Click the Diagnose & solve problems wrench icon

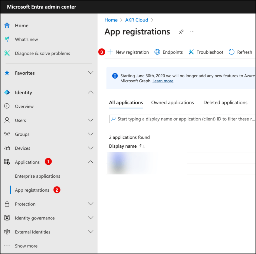coord(7,53)
